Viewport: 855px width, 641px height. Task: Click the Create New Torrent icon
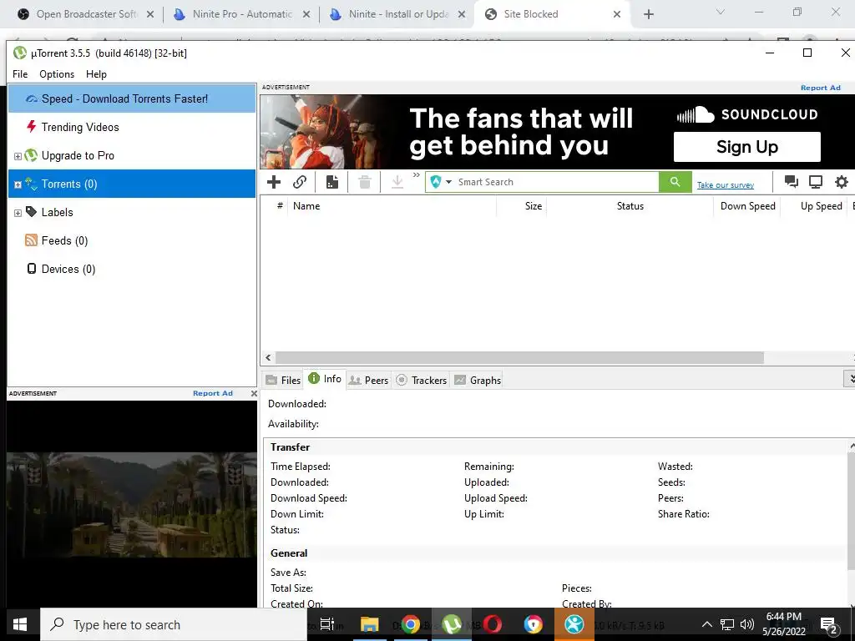click(332, 182)
